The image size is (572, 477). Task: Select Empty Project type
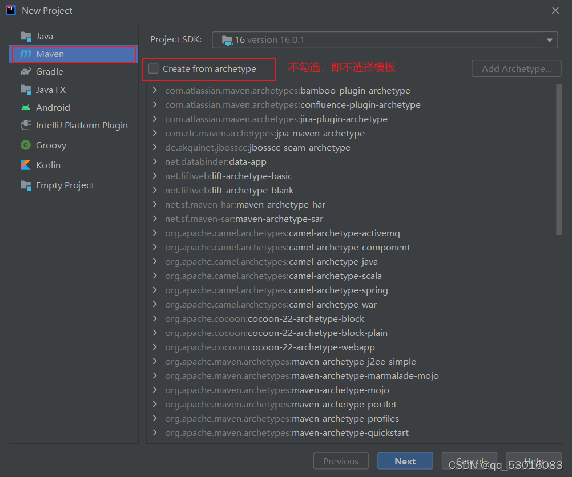[74, 185]
